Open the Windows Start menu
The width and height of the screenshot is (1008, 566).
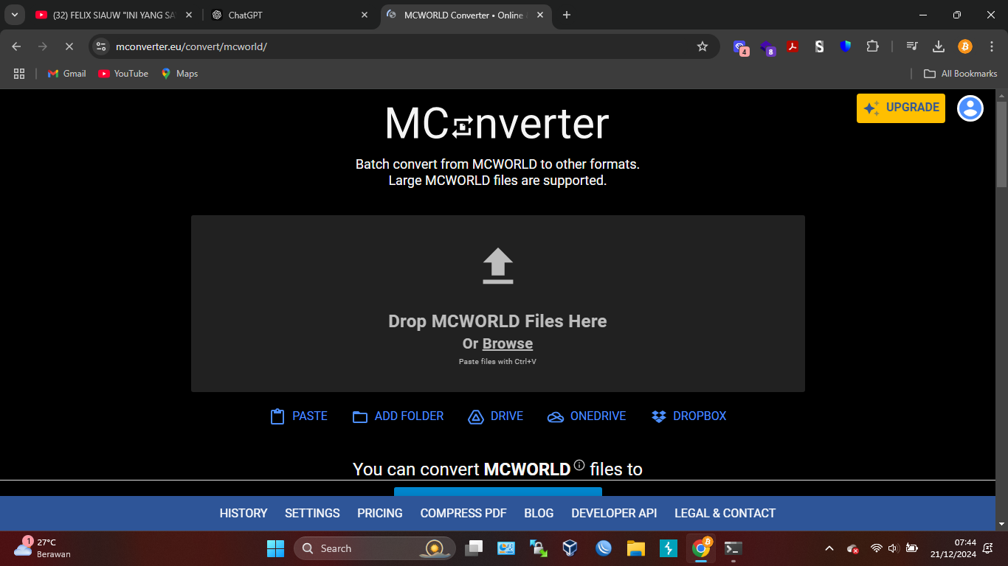click(275, 548)
